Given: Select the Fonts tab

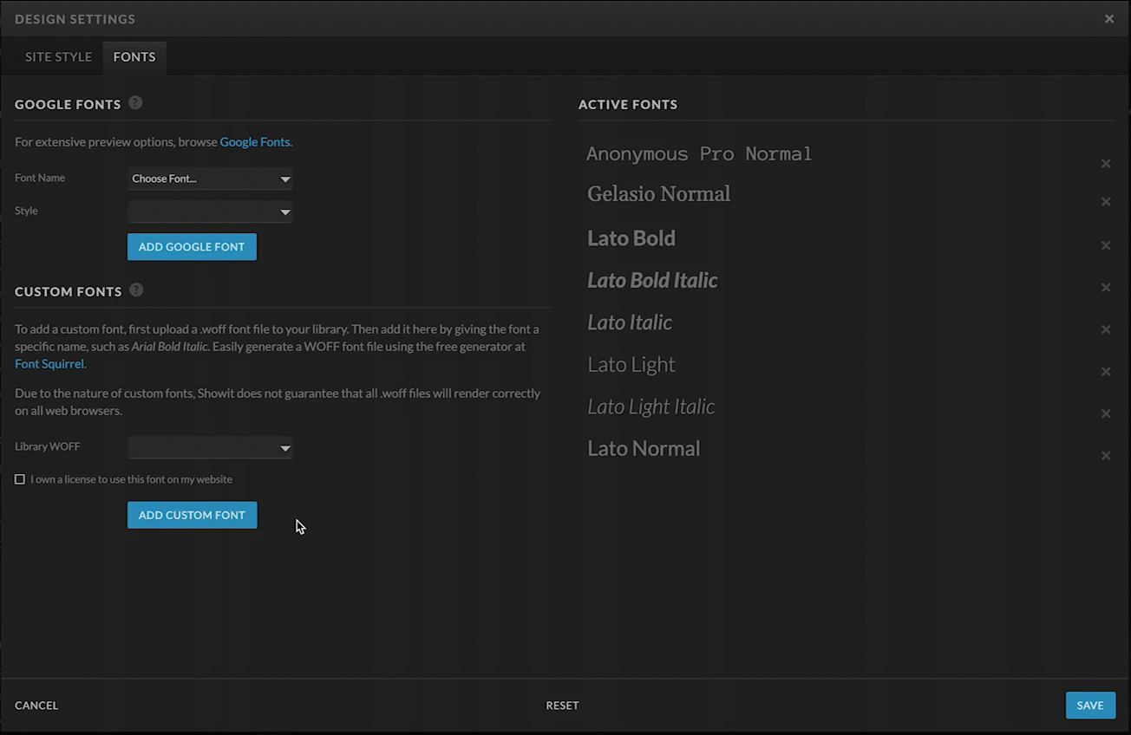Looking at the screenshot, I should pos(134,57).
